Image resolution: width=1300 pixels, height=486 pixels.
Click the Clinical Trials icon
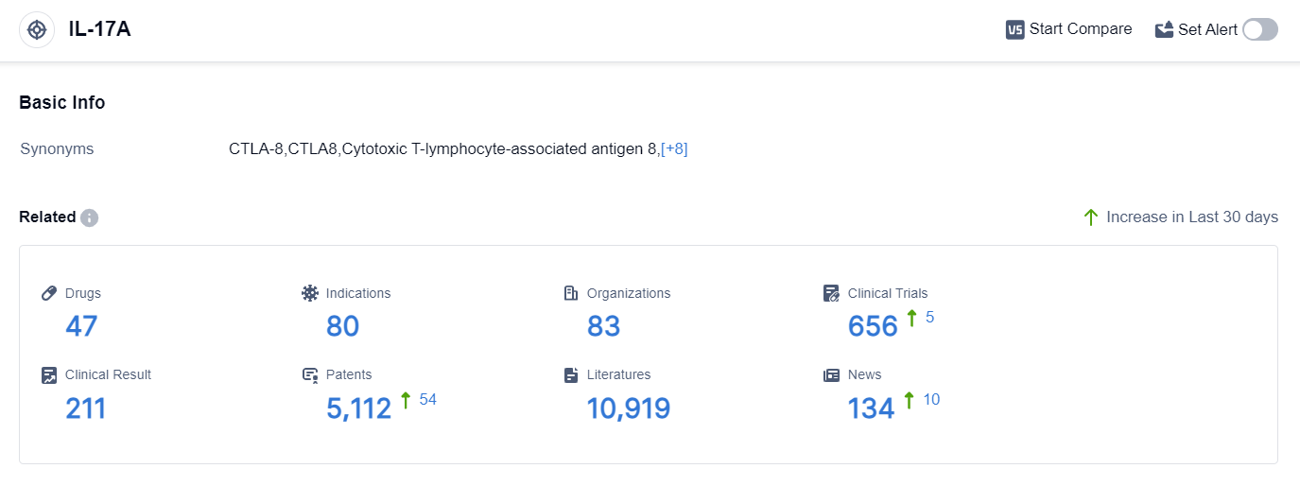831,293
